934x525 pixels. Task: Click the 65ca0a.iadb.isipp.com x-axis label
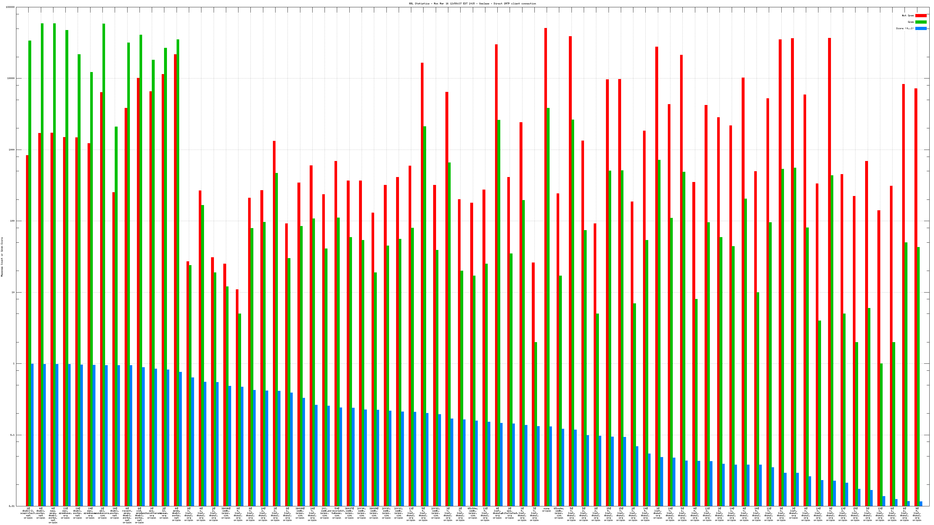tap(559, 513)
